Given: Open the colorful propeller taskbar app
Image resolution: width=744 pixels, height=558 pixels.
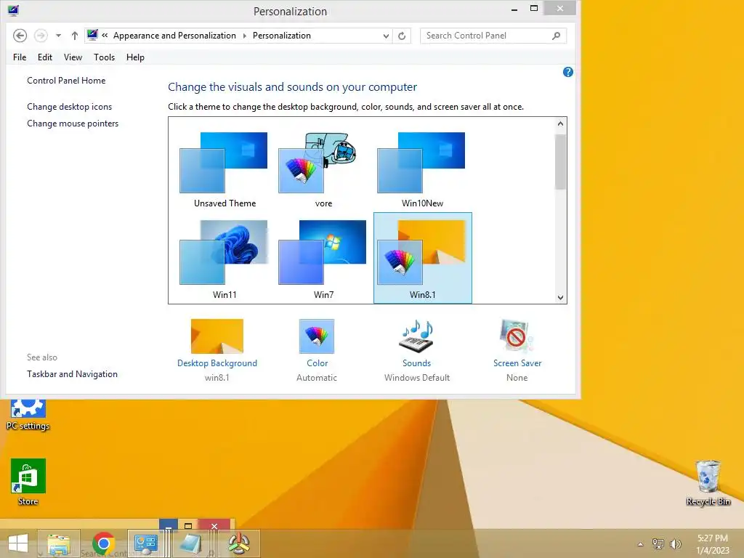Looking at the screenshot, I should click(x=239, y=543).
